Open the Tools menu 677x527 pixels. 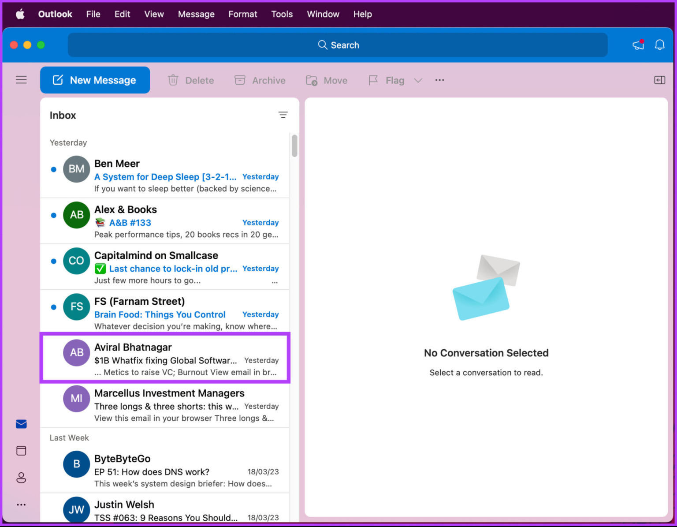(282, 14)
